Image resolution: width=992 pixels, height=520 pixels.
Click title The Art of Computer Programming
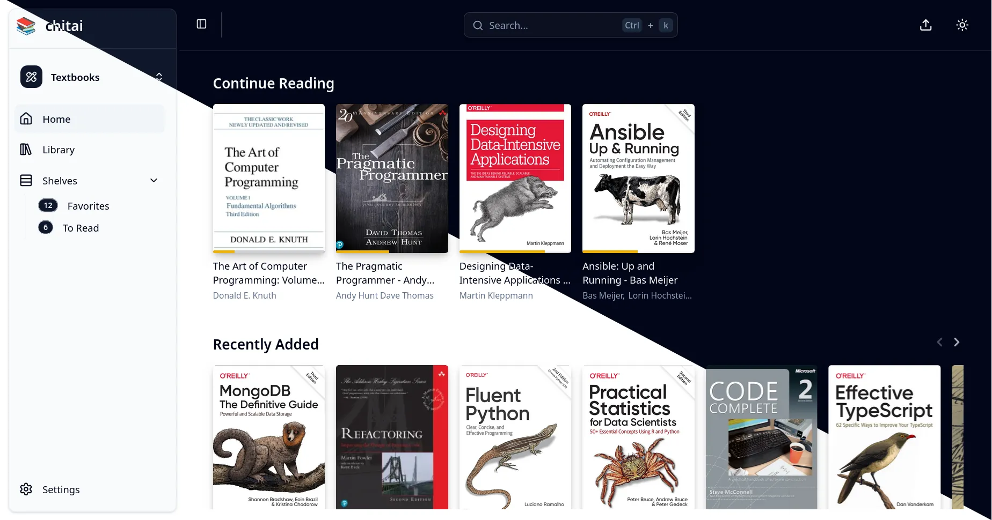[x=269, y=273]
